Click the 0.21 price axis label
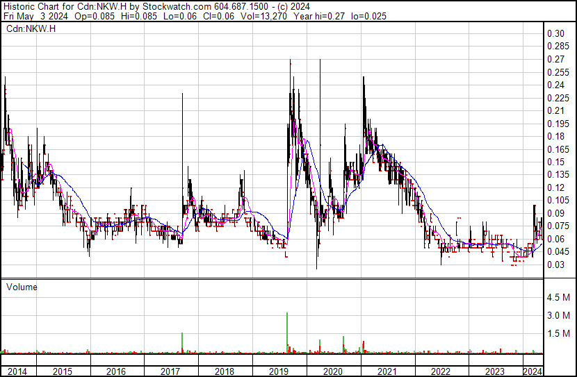Screen dimensions: 577x377 click(555, 110)
